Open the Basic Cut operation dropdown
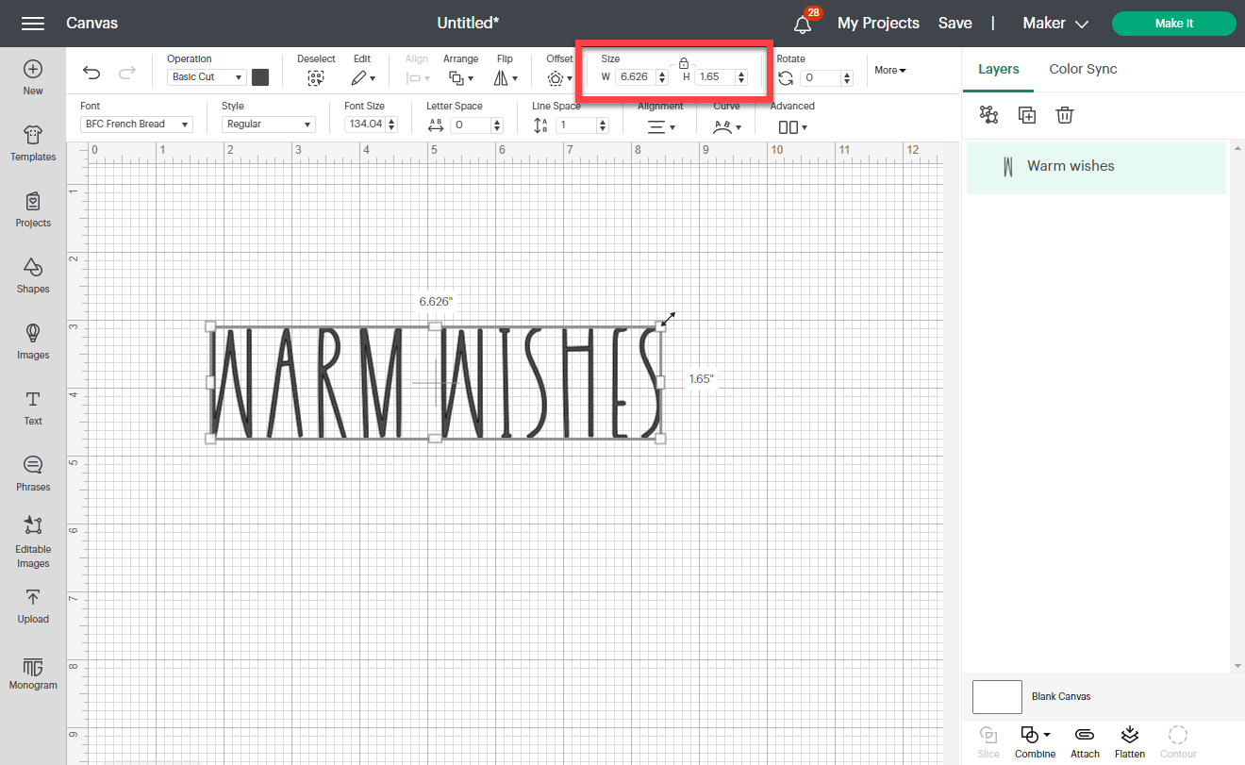This screenshot has height=765, width=1245. pyautogui.click(x=206, y=76)
